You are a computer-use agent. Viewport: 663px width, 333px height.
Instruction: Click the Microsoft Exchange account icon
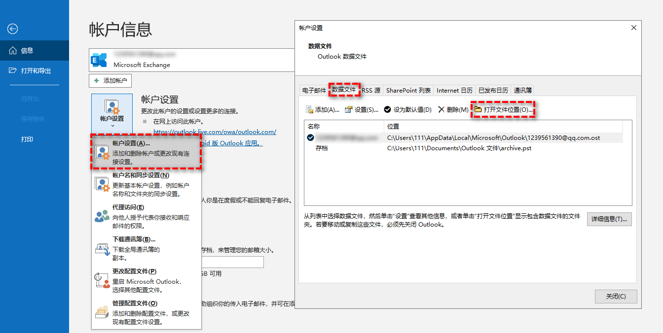point(99,60)
